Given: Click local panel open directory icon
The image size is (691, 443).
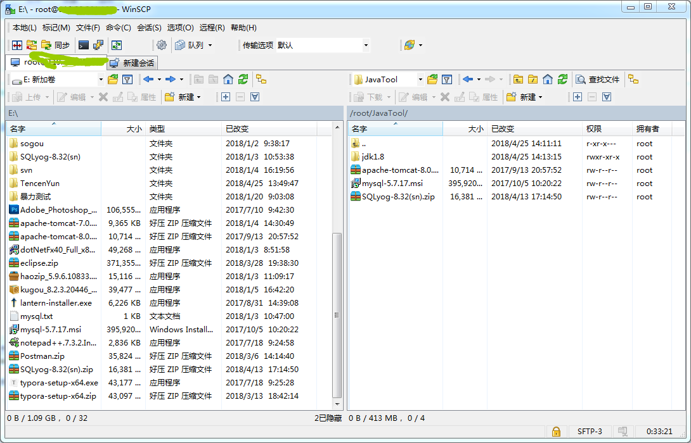Looking at the screenshot, I should coord(113,80).
